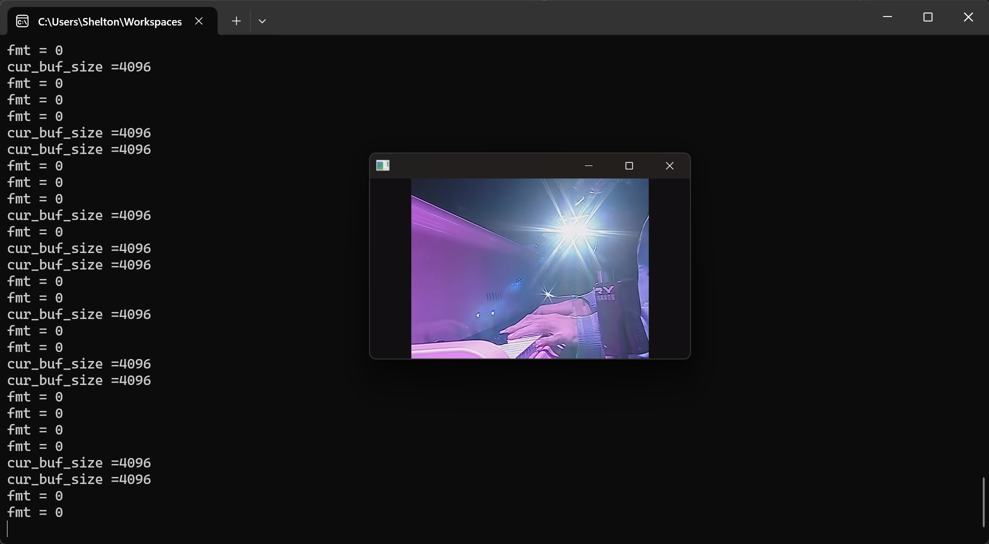Image resolution: width=989 pixels, height=544 pixels.
Task: Click the bright stage light in the video
Action: 571,230
